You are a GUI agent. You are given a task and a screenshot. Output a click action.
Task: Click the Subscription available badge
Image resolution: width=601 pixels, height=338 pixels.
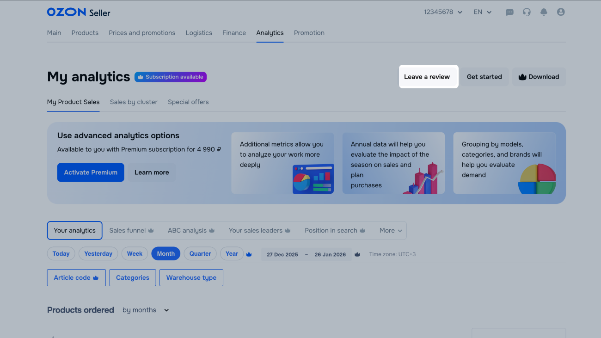170,77
